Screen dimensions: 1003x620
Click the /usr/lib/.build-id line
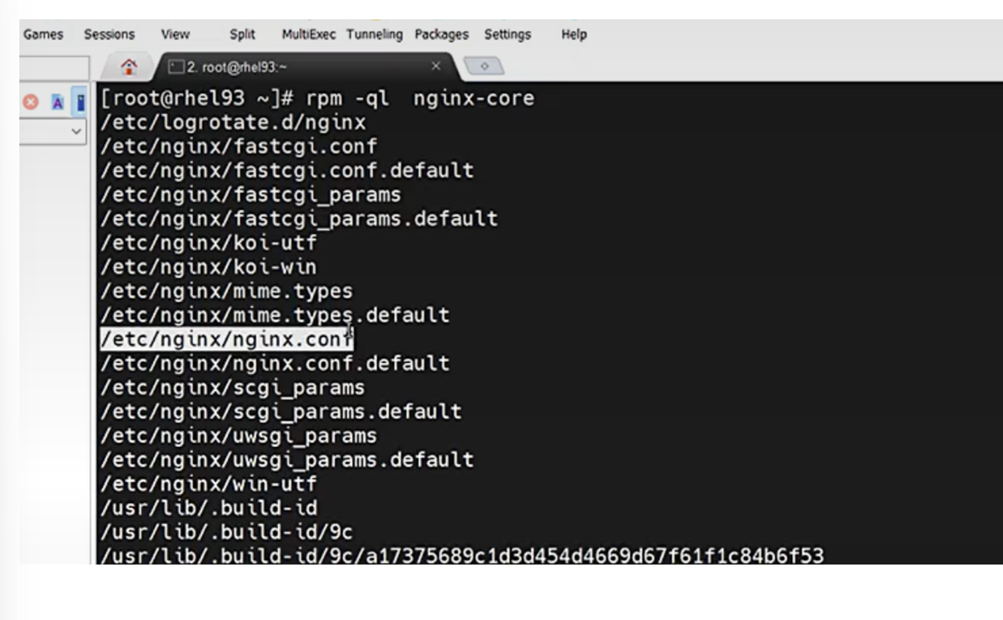click(208, 508)
